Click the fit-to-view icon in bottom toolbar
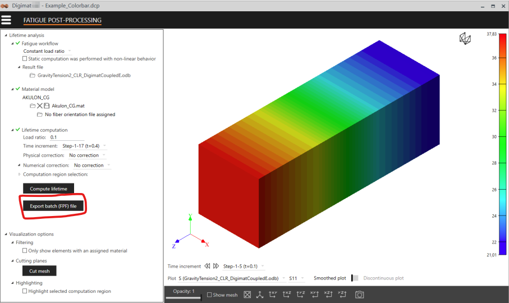The image size is (509, 303). tap(247, 295)
